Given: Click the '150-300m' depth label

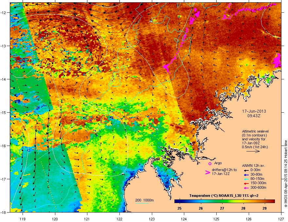Looking at the screenshot, I should pos(258,183).
